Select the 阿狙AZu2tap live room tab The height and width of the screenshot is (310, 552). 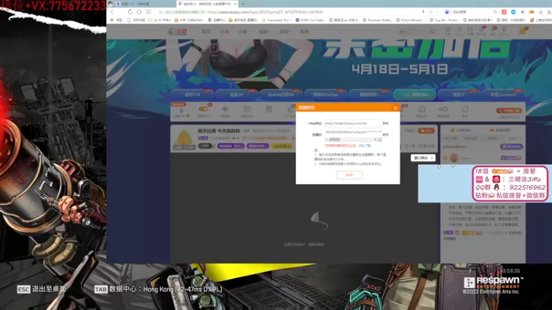coord(326,94)
